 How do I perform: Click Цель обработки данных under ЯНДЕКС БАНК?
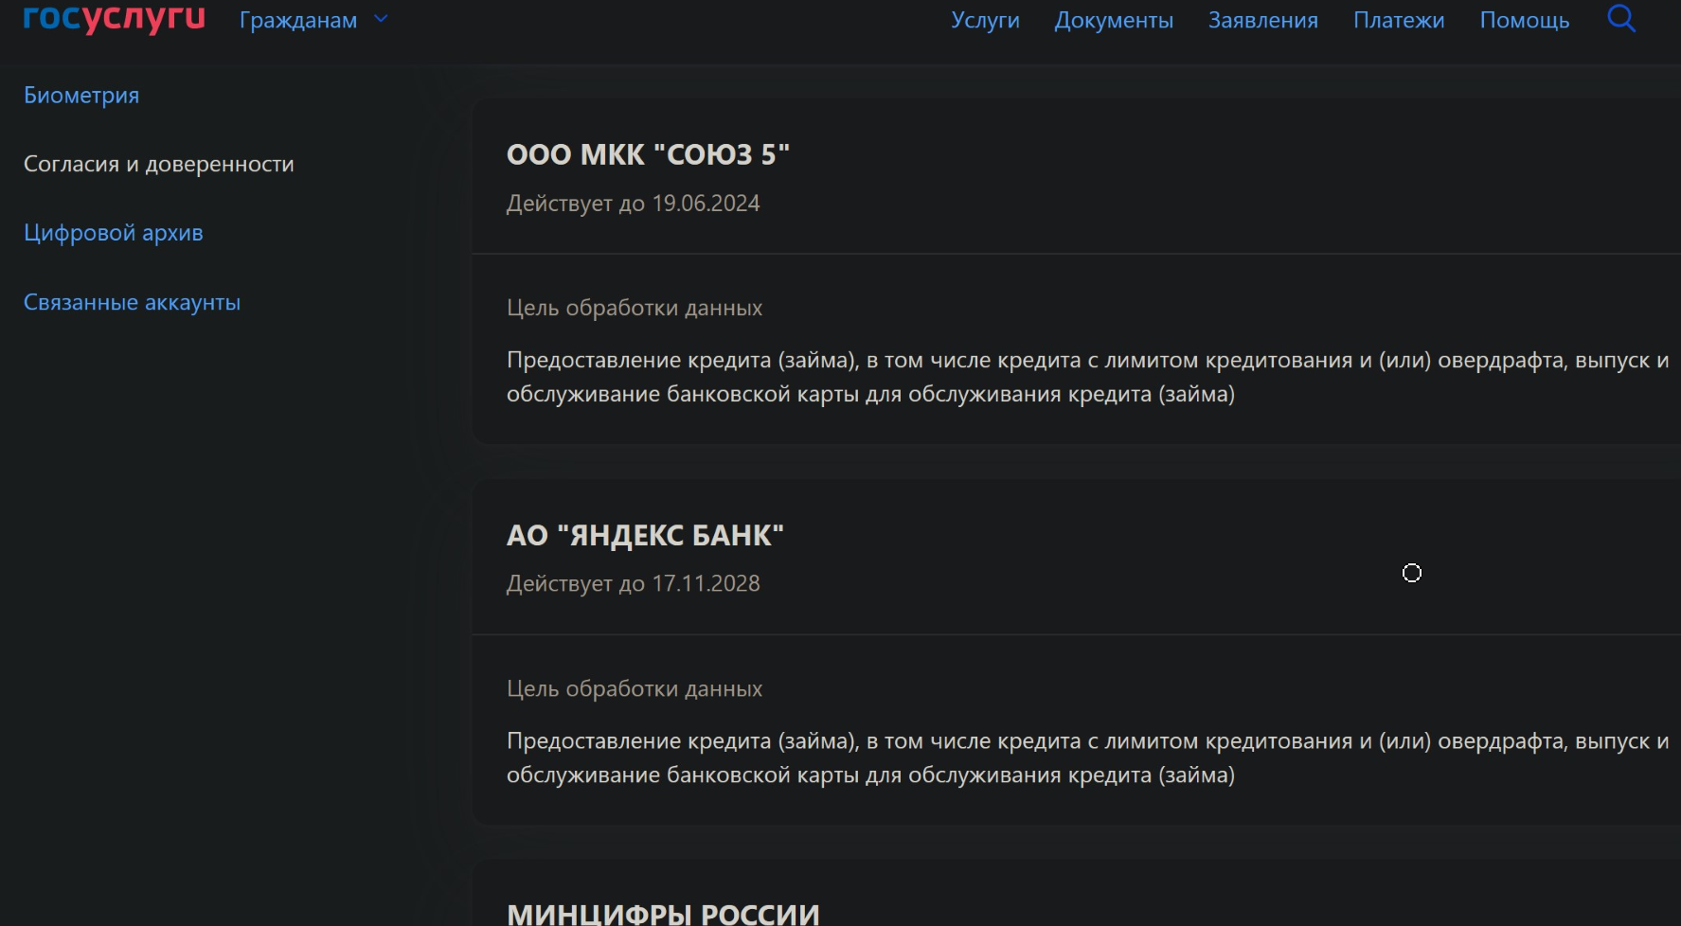pos(635,688)
